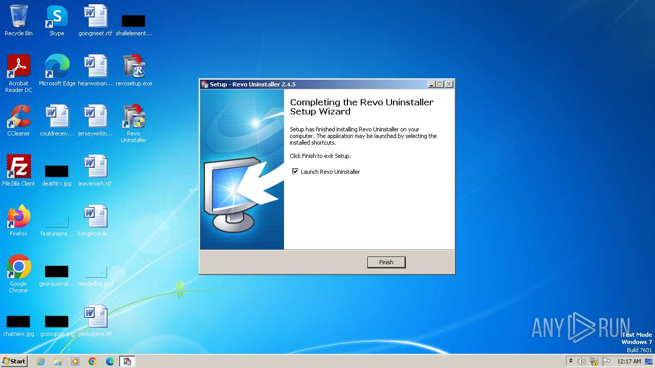Launch Edge from the taskbar
The image size is (655, 368).
[x=110, y=361]
